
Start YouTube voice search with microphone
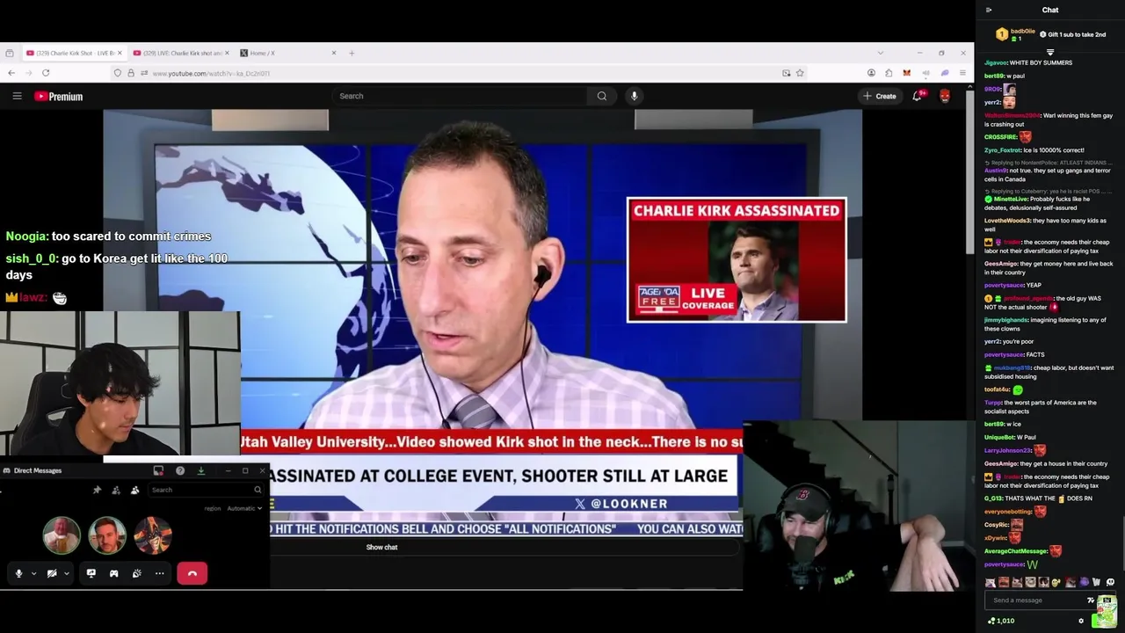click(634, 96)
